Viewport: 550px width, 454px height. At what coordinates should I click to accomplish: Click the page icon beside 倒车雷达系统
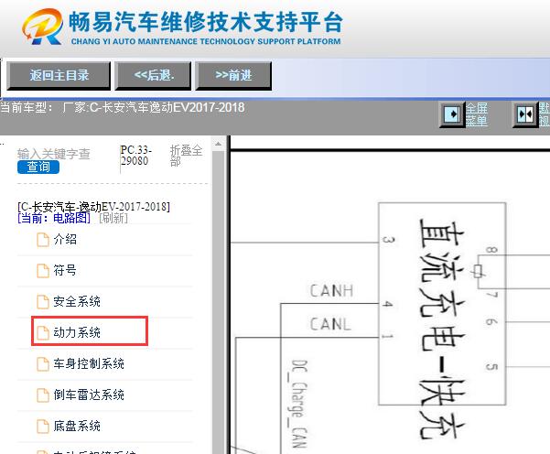[x=43, y=395]
